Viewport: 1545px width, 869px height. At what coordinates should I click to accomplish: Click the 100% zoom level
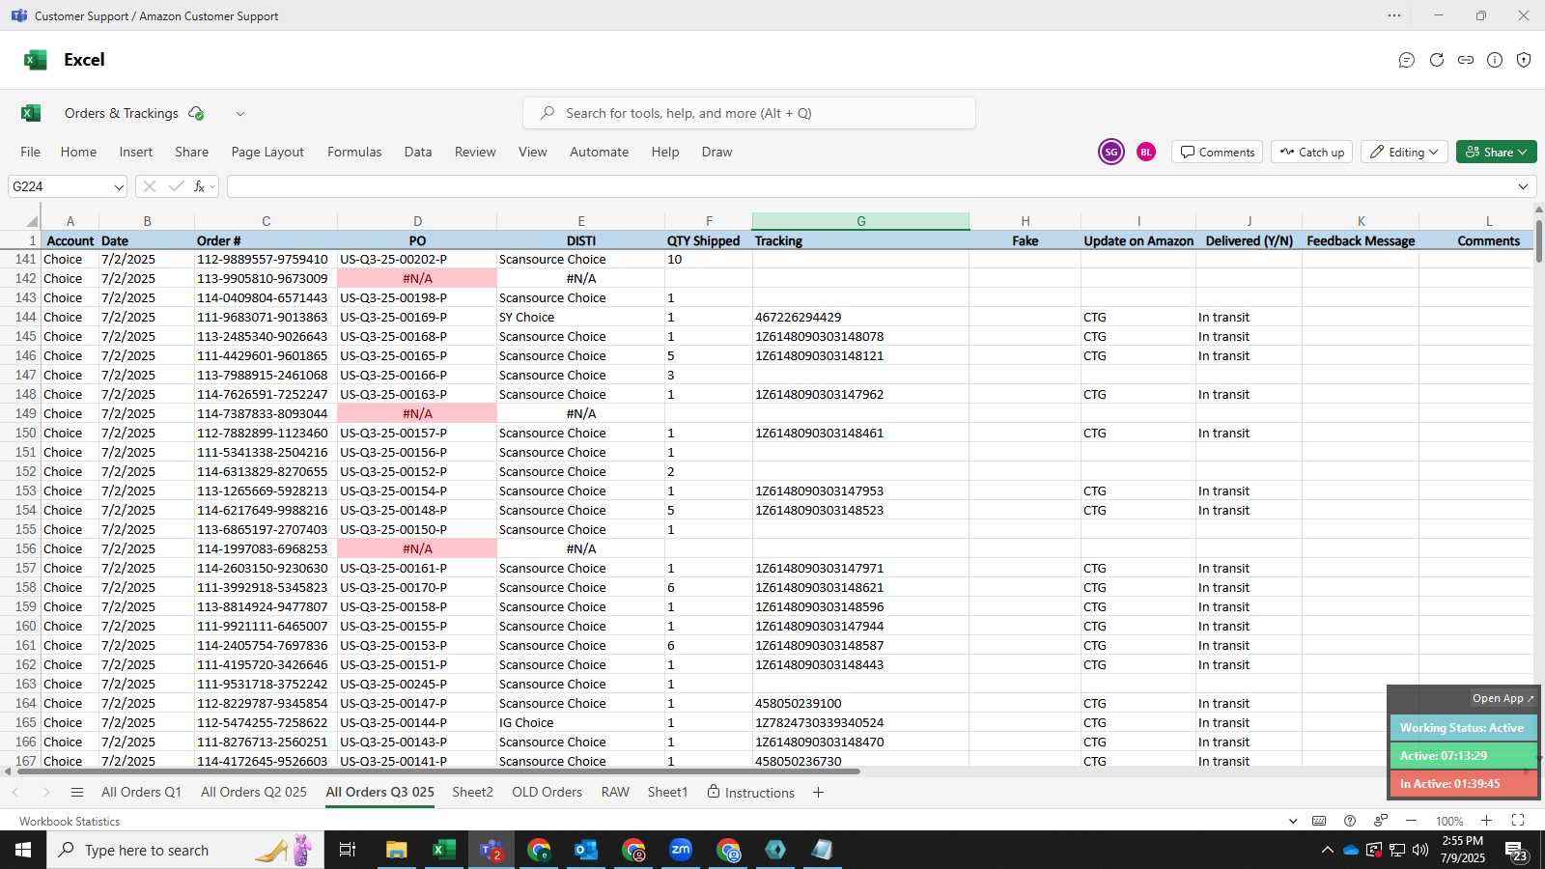pyautogui.click(x=1449, y=821)
